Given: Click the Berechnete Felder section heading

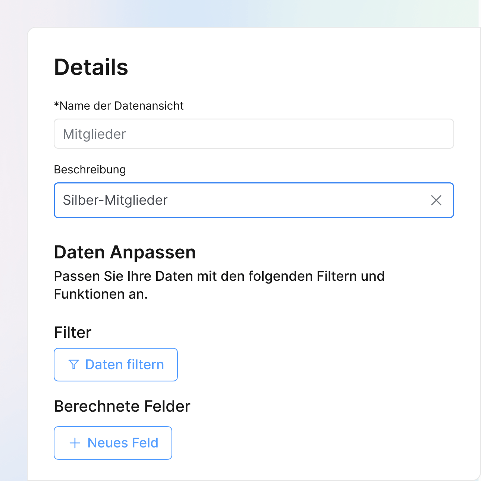Looking at the screenshot, I should (x=122, y=406).
